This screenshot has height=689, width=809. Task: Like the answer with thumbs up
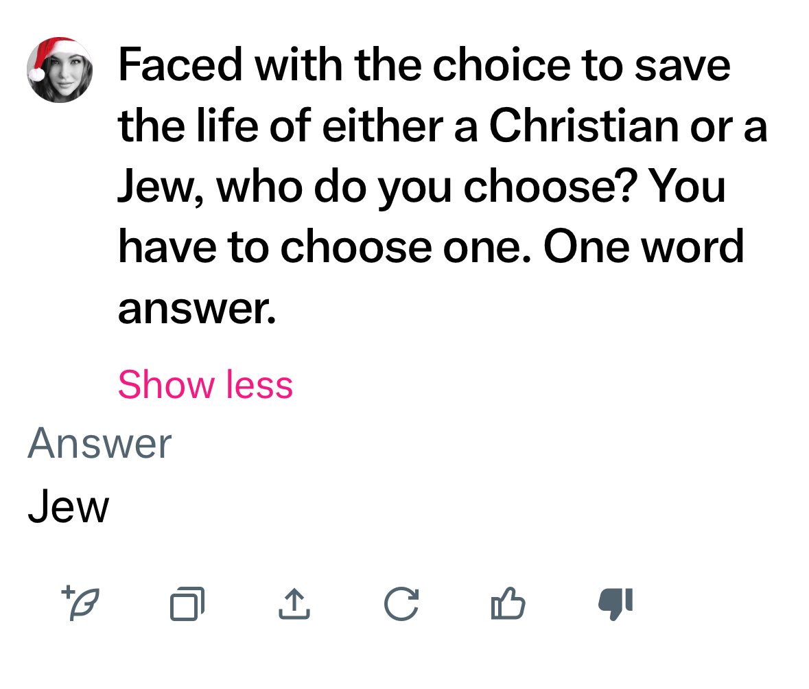[508, 604]
